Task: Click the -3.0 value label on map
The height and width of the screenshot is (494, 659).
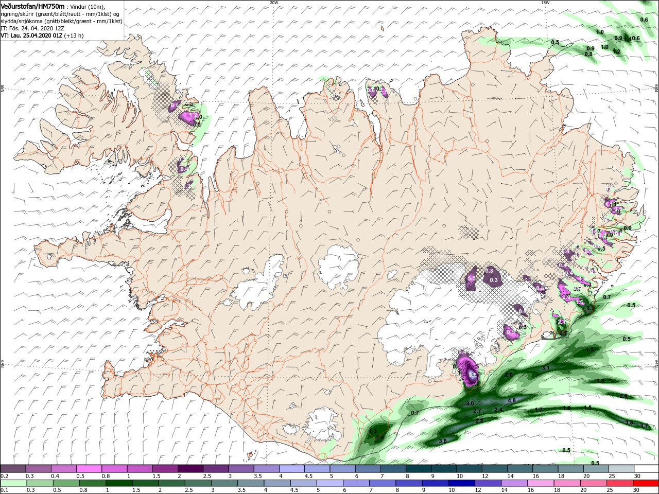Action: (x=469, y=404)
